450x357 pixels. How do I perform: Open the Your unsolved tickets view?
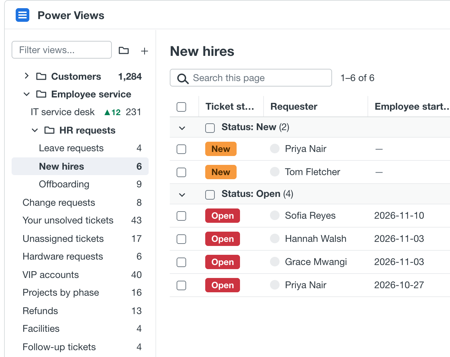(80, 220)
